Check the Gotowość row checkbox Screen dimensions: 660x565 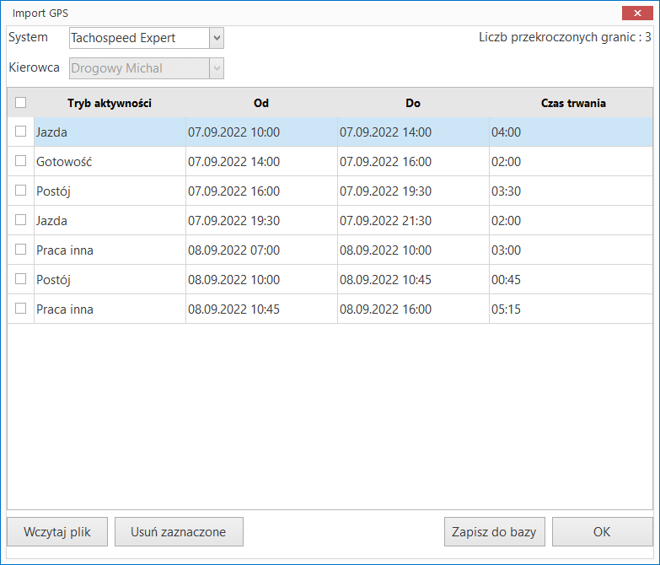click(21, 161)
